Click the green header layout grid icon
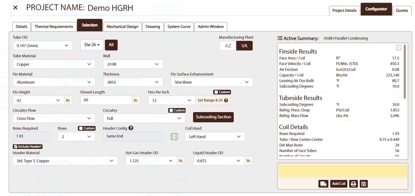The image size is (415, 196). point(174,136)
